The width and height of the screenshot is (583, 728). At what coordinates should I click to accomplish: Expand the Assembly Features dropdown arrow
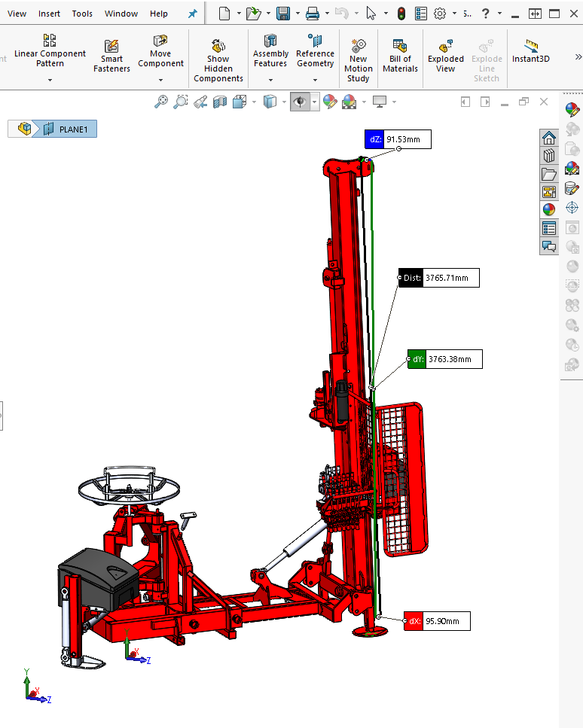[x=270, y=81]
